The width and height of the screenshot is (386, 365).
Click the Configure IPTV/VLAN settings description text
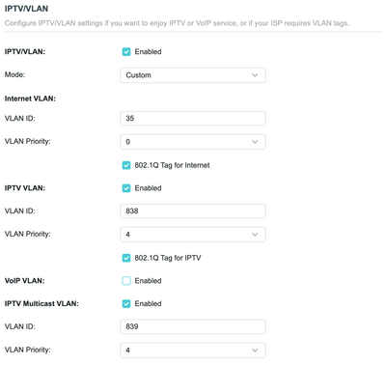click(177, 23)
